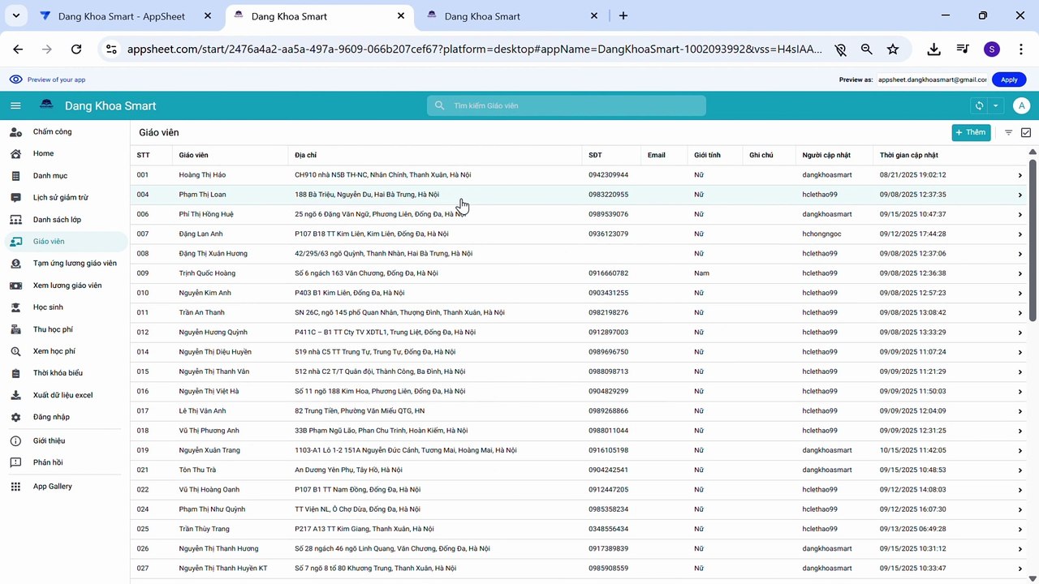This screenshot has height=584, width=1039.
Task: View site information icon in address bar
Action: 111,49
